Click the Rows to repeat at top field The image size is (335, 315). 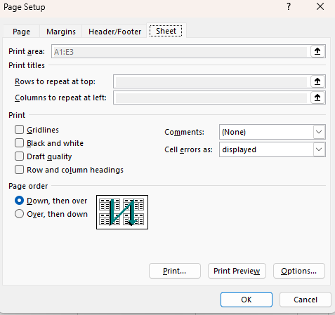[x=211, y=81]
